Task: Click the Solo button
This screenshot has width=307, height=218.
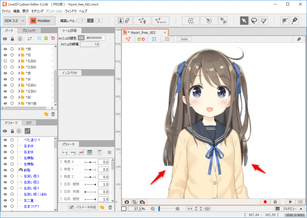Action: tap(184, 39)
